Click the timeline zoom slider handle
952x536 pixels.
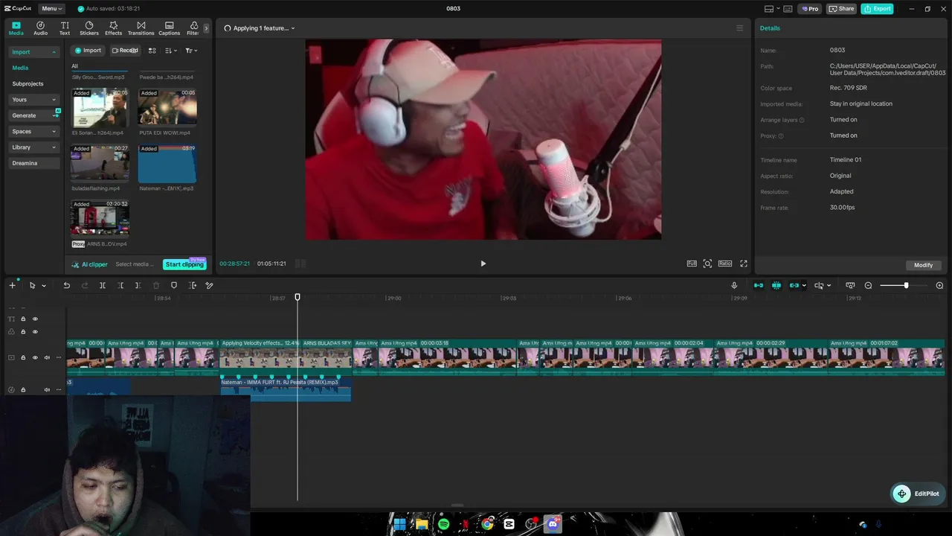[x=906, y=286]
